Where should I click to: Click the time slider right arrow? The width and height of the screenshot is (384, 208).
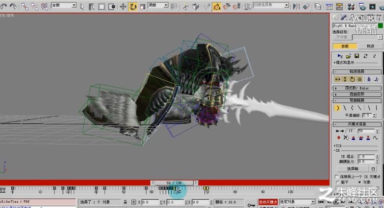pyautogui.click(x=195, y=183)
